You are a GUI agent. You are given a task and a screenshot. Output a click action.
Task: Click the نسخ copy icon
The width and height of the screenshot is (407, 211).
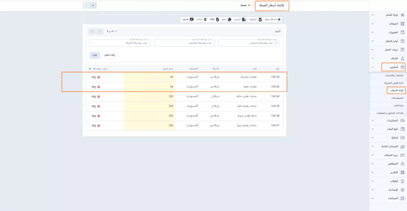(x=229, y=19)
